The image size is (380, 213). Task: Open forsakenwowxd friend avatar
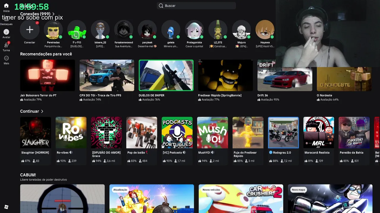[x=124, y=30]
